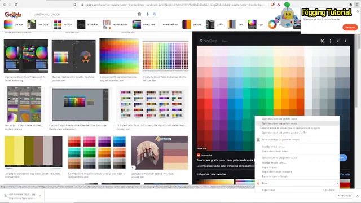This screenshot has height=203, width=361.
Task: Open the Brave Rewards triangle icon
Action: (x=279, y=5)
